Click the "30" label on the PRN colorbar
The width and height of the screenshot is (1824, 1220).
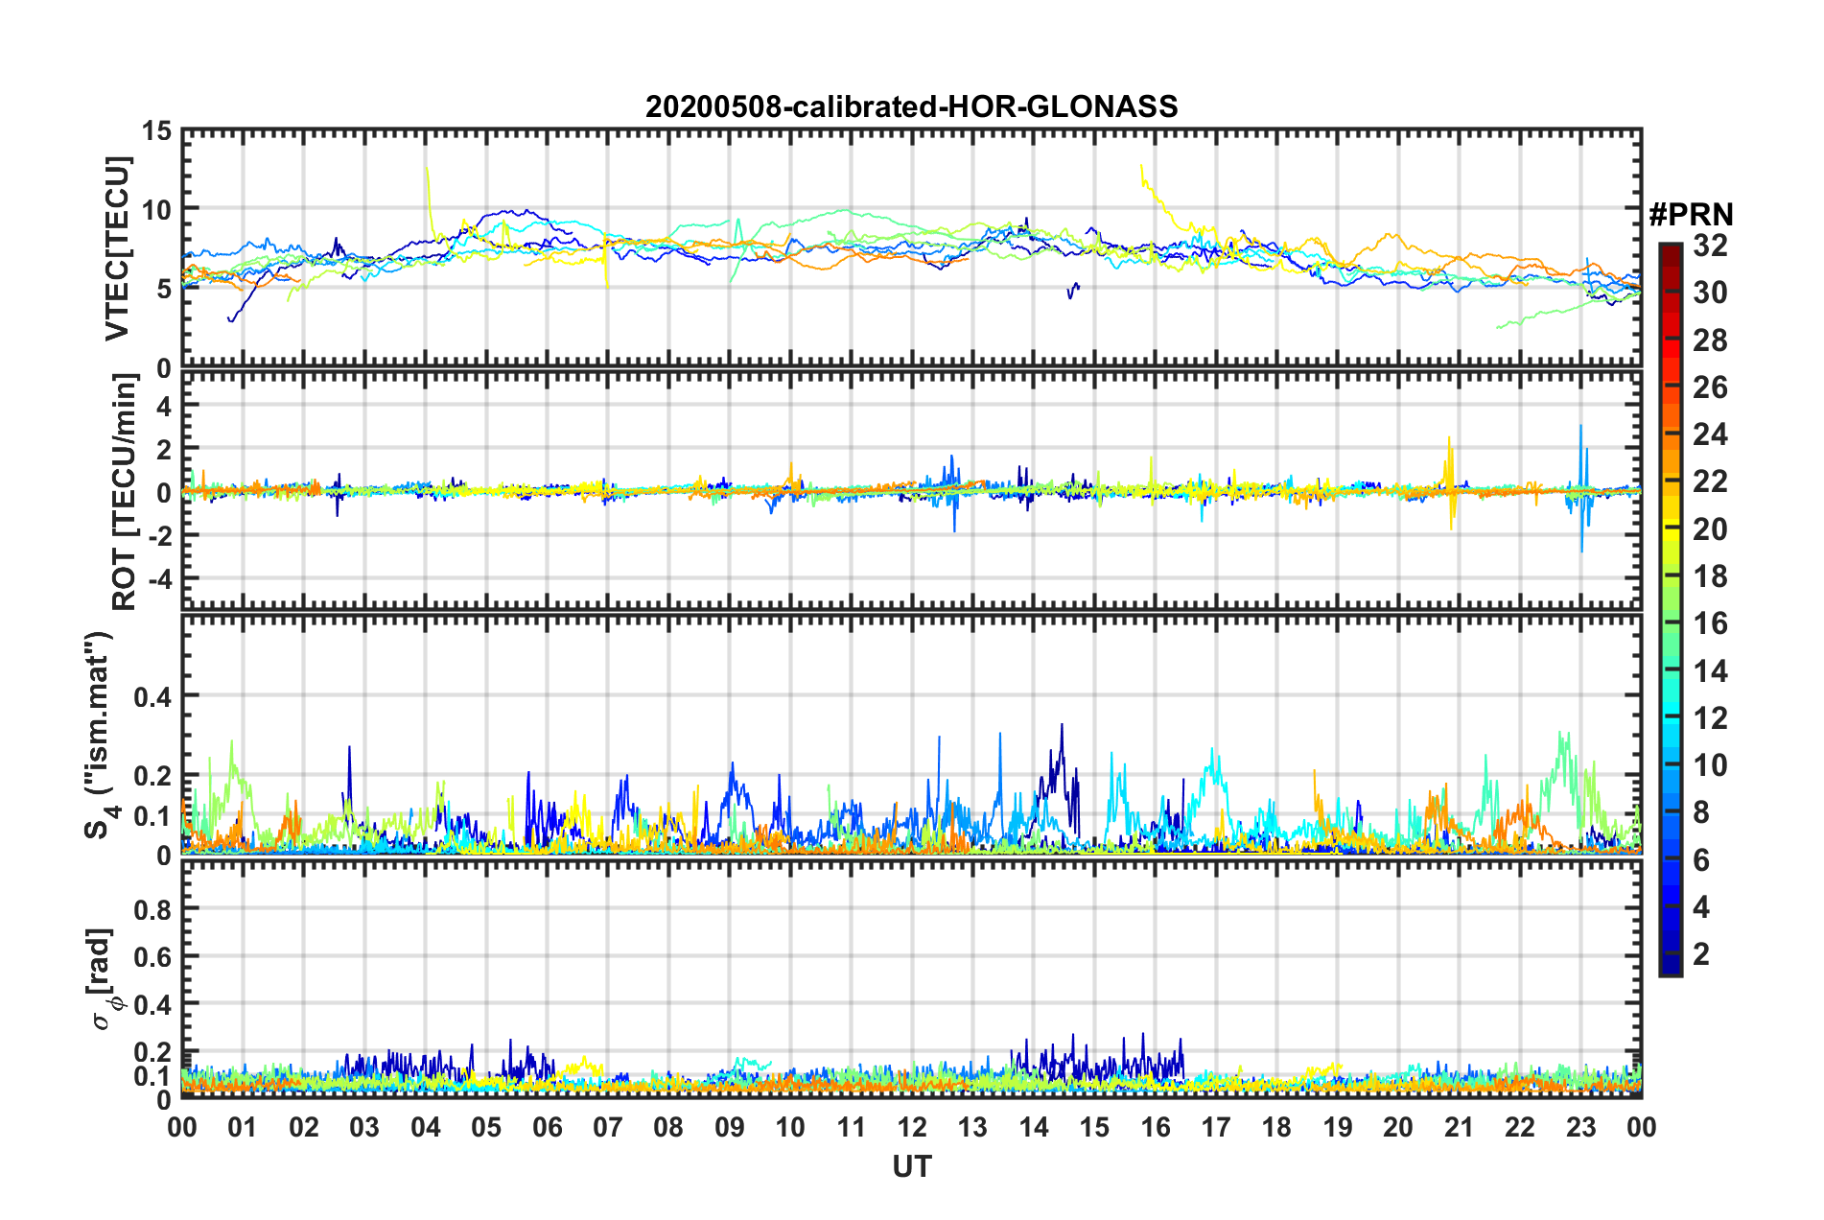[x=1710, y=293]
